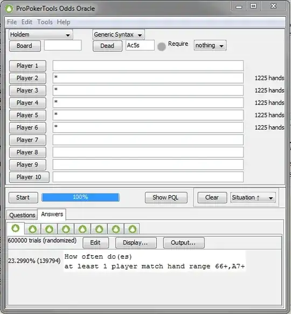Open the File menu

click(12, 22)
